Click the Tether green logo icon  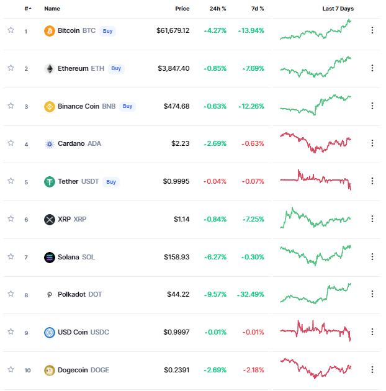tap(50, 182)
